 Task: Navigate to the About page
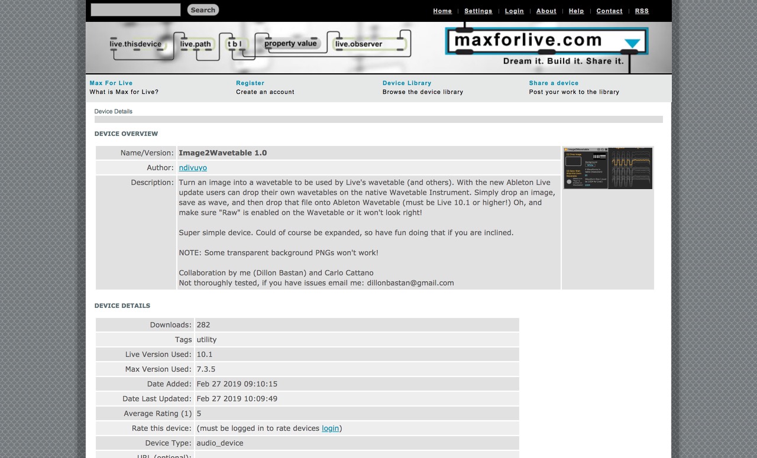tap(546, 11)
